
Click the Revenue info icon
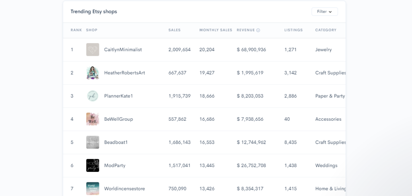[258, 30]
